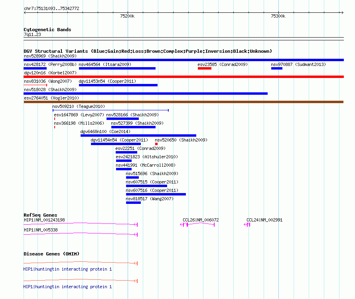355x299 pixels.
Task: Open nsv607516 (Cooper2011) variant label
Action: tap(152, 190)
